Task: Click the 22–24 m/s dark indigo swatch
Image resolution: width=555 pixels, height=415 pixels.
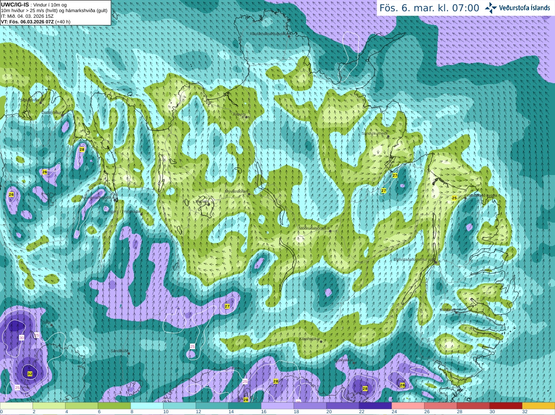Action: (375, 406)
